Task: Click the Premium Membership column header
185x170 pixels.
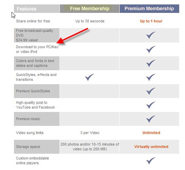Action: (149, 8)
